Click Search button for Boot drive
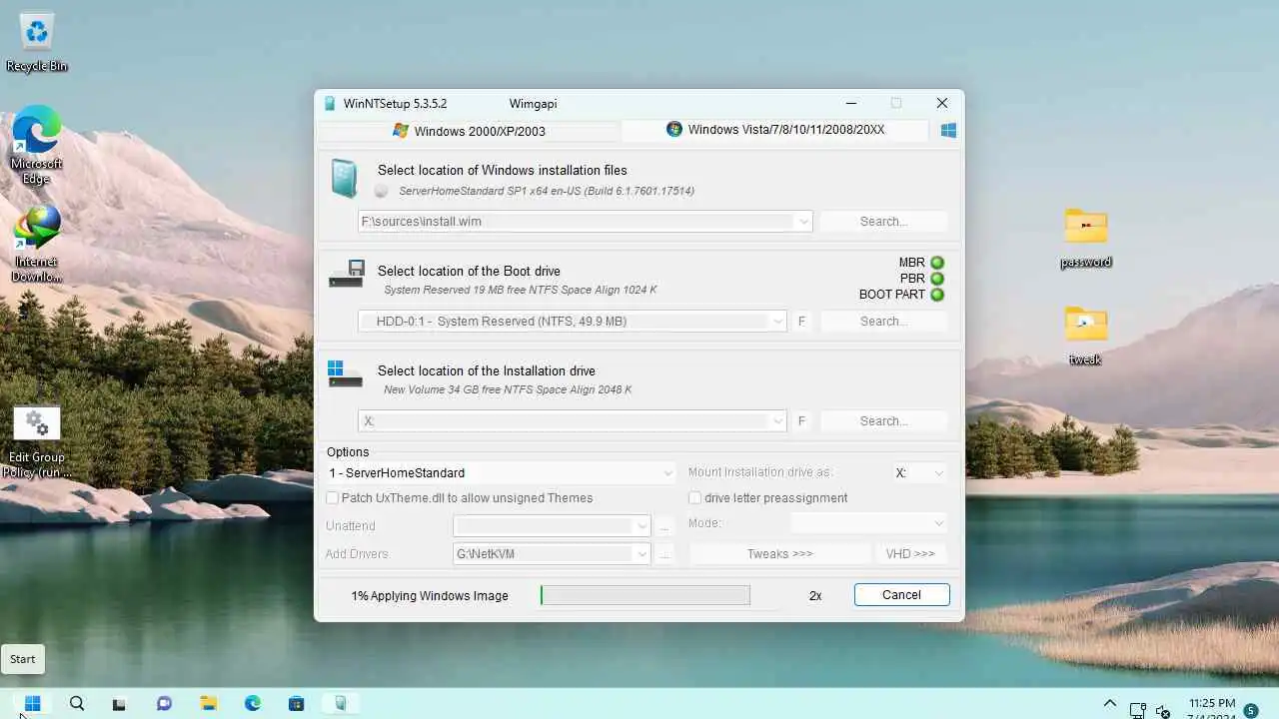The width and height of the screenshot is (1279, 719). tap(883, 322)
